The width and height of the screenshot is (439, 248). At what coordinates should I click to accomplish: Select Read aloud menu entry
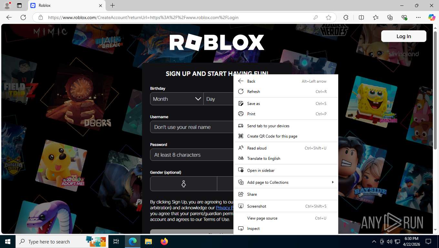[x=286, y=148]
